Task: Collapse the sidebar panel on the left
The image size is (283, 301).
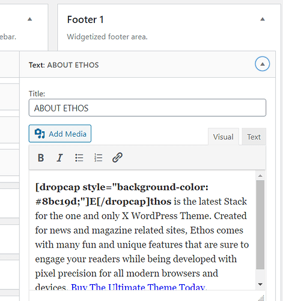Action: (x=30, y=19)
